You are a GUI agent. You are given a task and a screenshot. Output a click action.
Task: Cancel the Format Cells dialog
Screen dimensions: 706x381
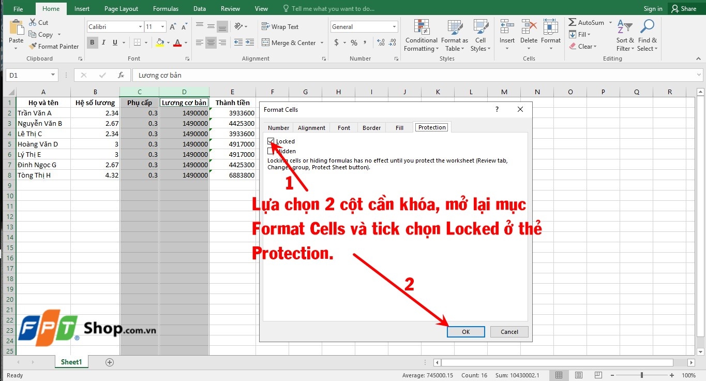(509, 332)
